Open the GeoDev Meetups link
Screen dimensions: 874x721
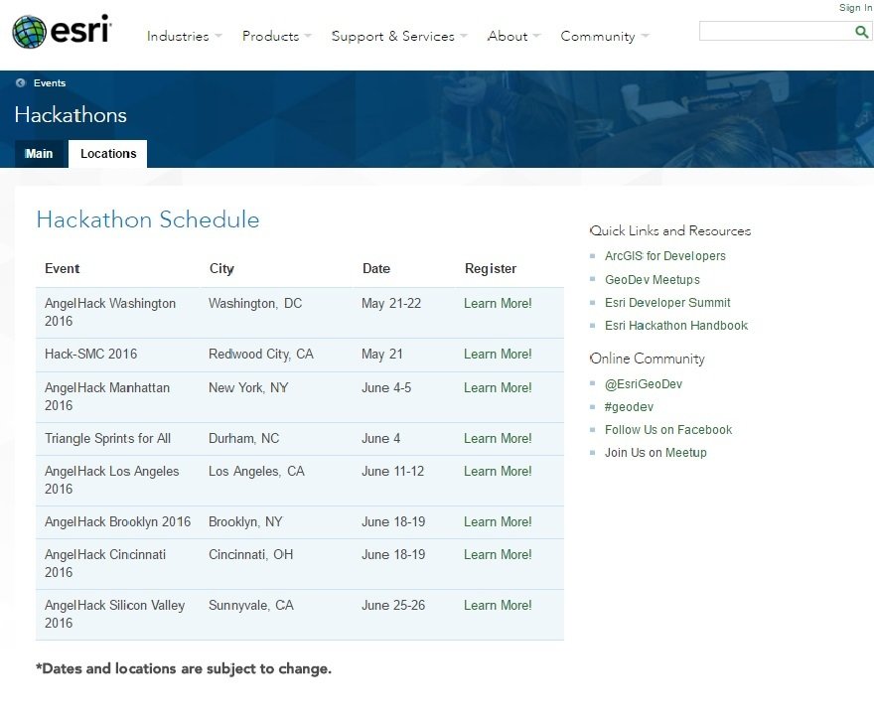pos(653,280)
